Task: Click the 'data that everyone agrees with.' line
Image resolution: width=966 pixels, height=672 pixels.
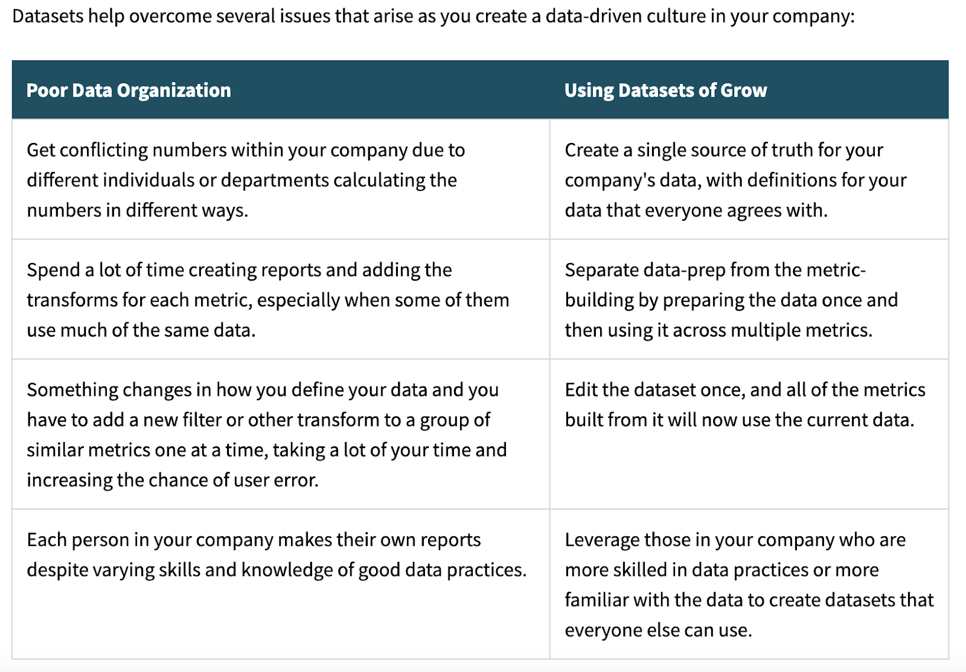Action: click(696, 210)
